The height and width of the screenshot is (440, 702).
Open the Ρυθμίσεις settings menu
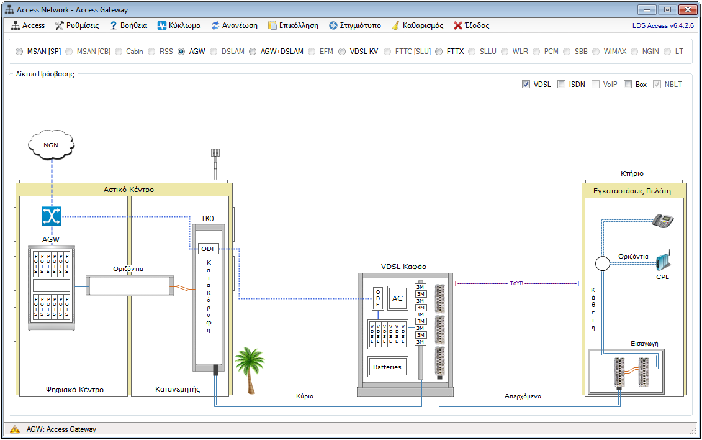pos(77,25)
